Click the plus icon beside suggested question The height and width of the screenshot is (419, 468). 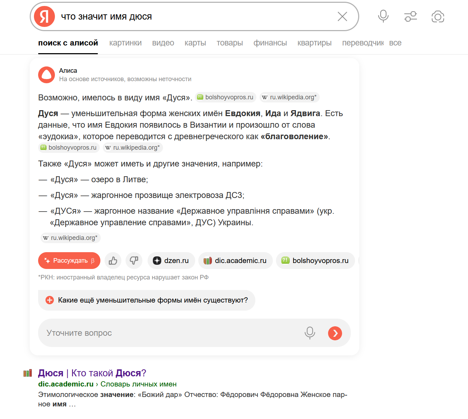pyautogui.click(x=50, y=300)
